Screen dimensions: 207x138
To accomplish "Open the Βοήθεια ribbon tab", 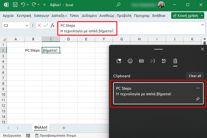I will click(x=159, y=16).
